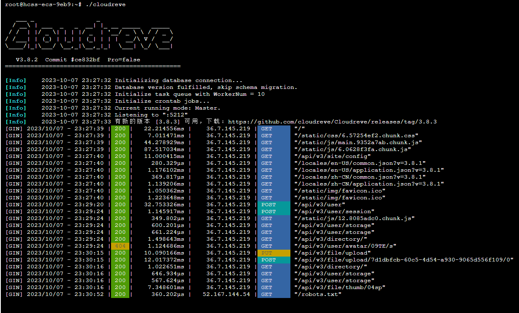
Task: Click the latency value 10.090166ms
Action: (x=164, y=253)
